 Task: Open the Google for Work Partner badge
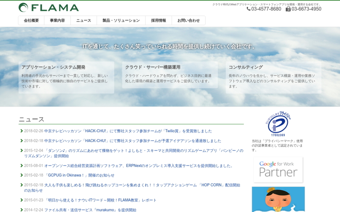tap(278, 169)
